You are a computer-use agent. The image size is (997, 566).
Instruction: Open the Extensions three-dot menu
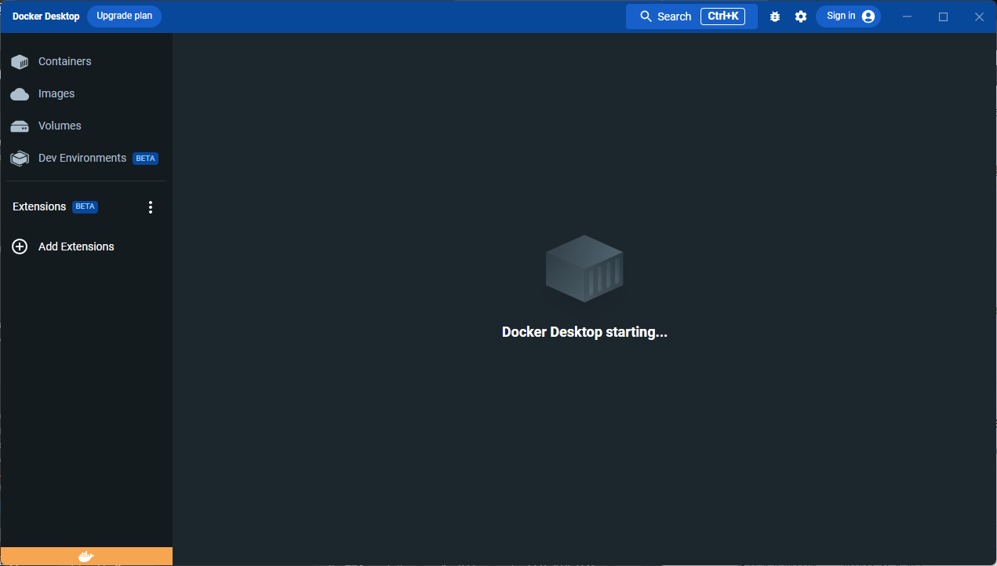[151, 207]
